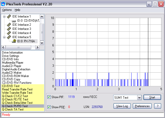Select Q-Check TA Test
The height and width of the screenshot is (118, 165).
tap(23, 109)
